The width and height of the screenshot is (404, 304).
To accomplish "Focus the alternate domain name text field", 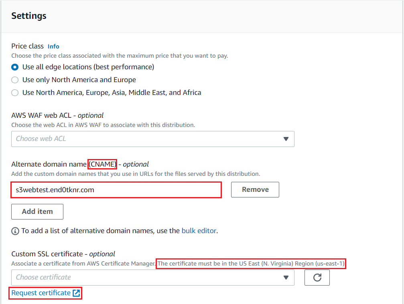I will click(116, 190).
